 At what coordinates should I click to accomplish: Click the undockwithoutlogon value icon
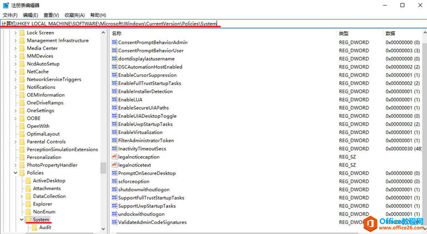(x=114, y=214)
